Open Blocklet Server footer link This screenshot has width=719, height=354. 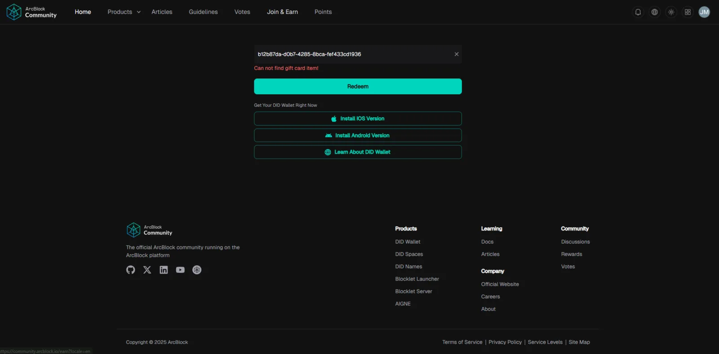pyautogui.click(x=413, y=292)
